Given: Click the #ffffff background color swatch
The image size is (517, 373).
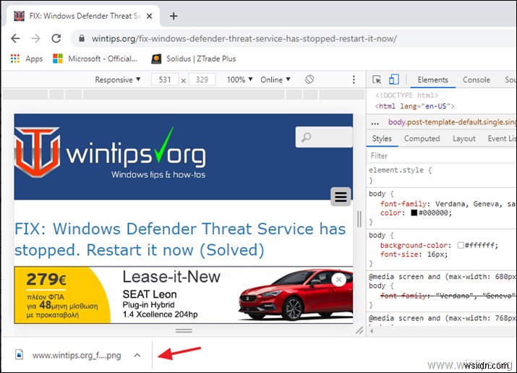Looking at the screenshot, I should click(461, 245).
